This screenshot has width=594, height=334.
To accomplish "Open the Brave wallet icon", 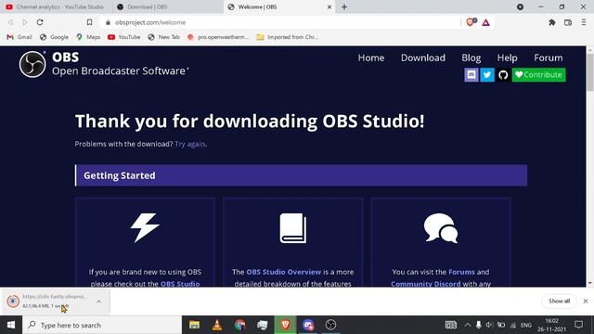I will 568,22.
